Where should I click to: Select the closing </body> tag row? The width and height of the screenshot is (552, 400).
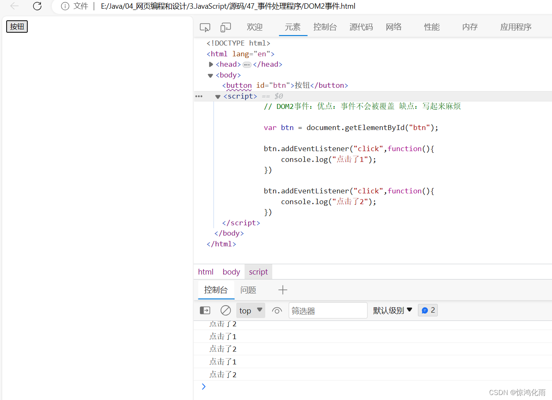pyautogui.click(x=229, y=233)
